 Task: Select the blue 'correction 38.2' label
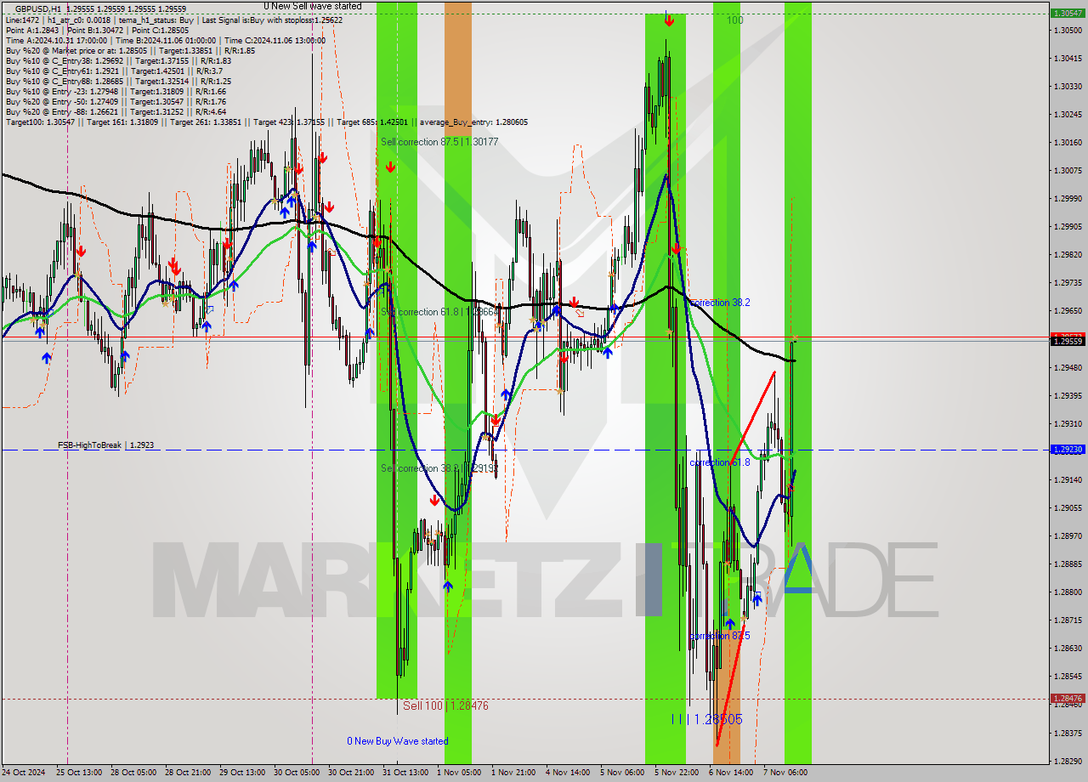pos(721,303)
